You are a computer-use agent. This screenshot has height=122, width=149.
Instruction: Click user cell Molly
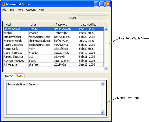pos(41,49)
